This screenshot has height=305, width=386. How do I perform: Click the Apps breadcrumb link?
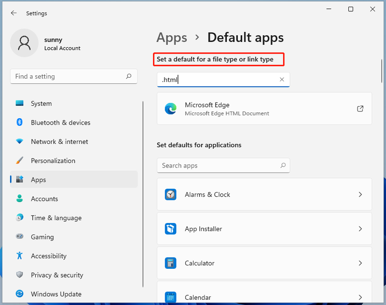172,38
